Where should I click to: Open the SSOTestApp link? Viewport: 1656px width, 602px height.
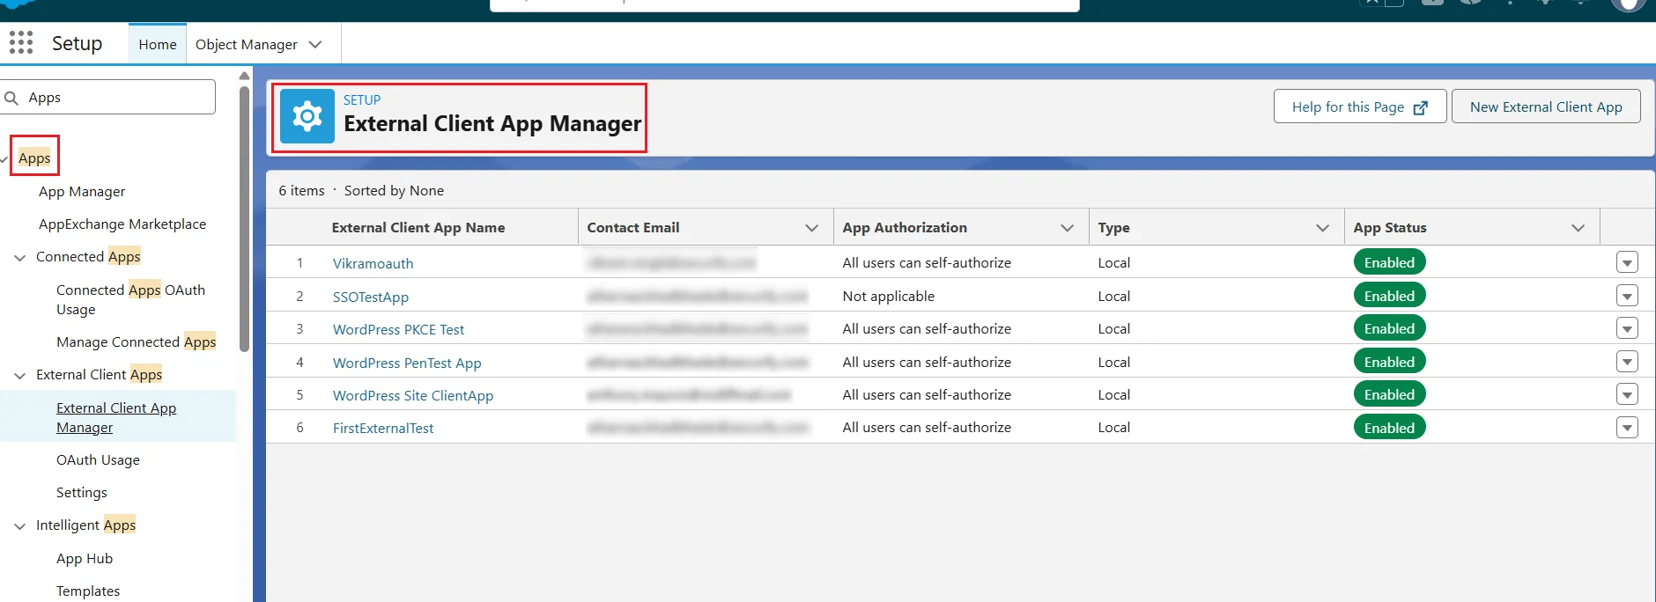pos(371,297)
